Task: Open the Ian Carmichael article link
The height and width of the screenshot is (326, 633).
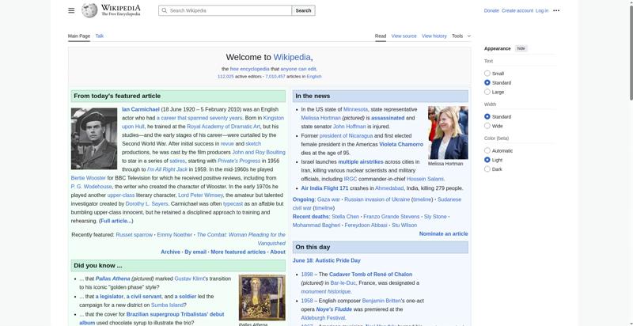Action: pyautogui.click(x=141, y=109)
